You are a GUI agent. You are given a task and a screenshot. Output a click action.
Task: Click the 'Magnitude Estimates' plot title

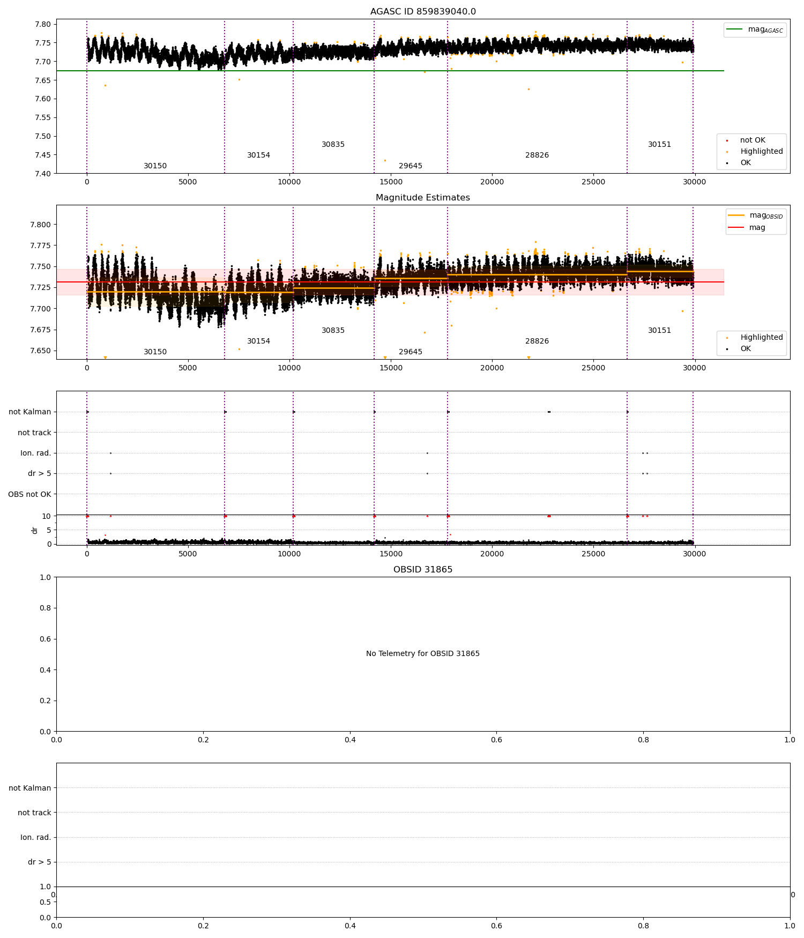[x=422, y=198]
